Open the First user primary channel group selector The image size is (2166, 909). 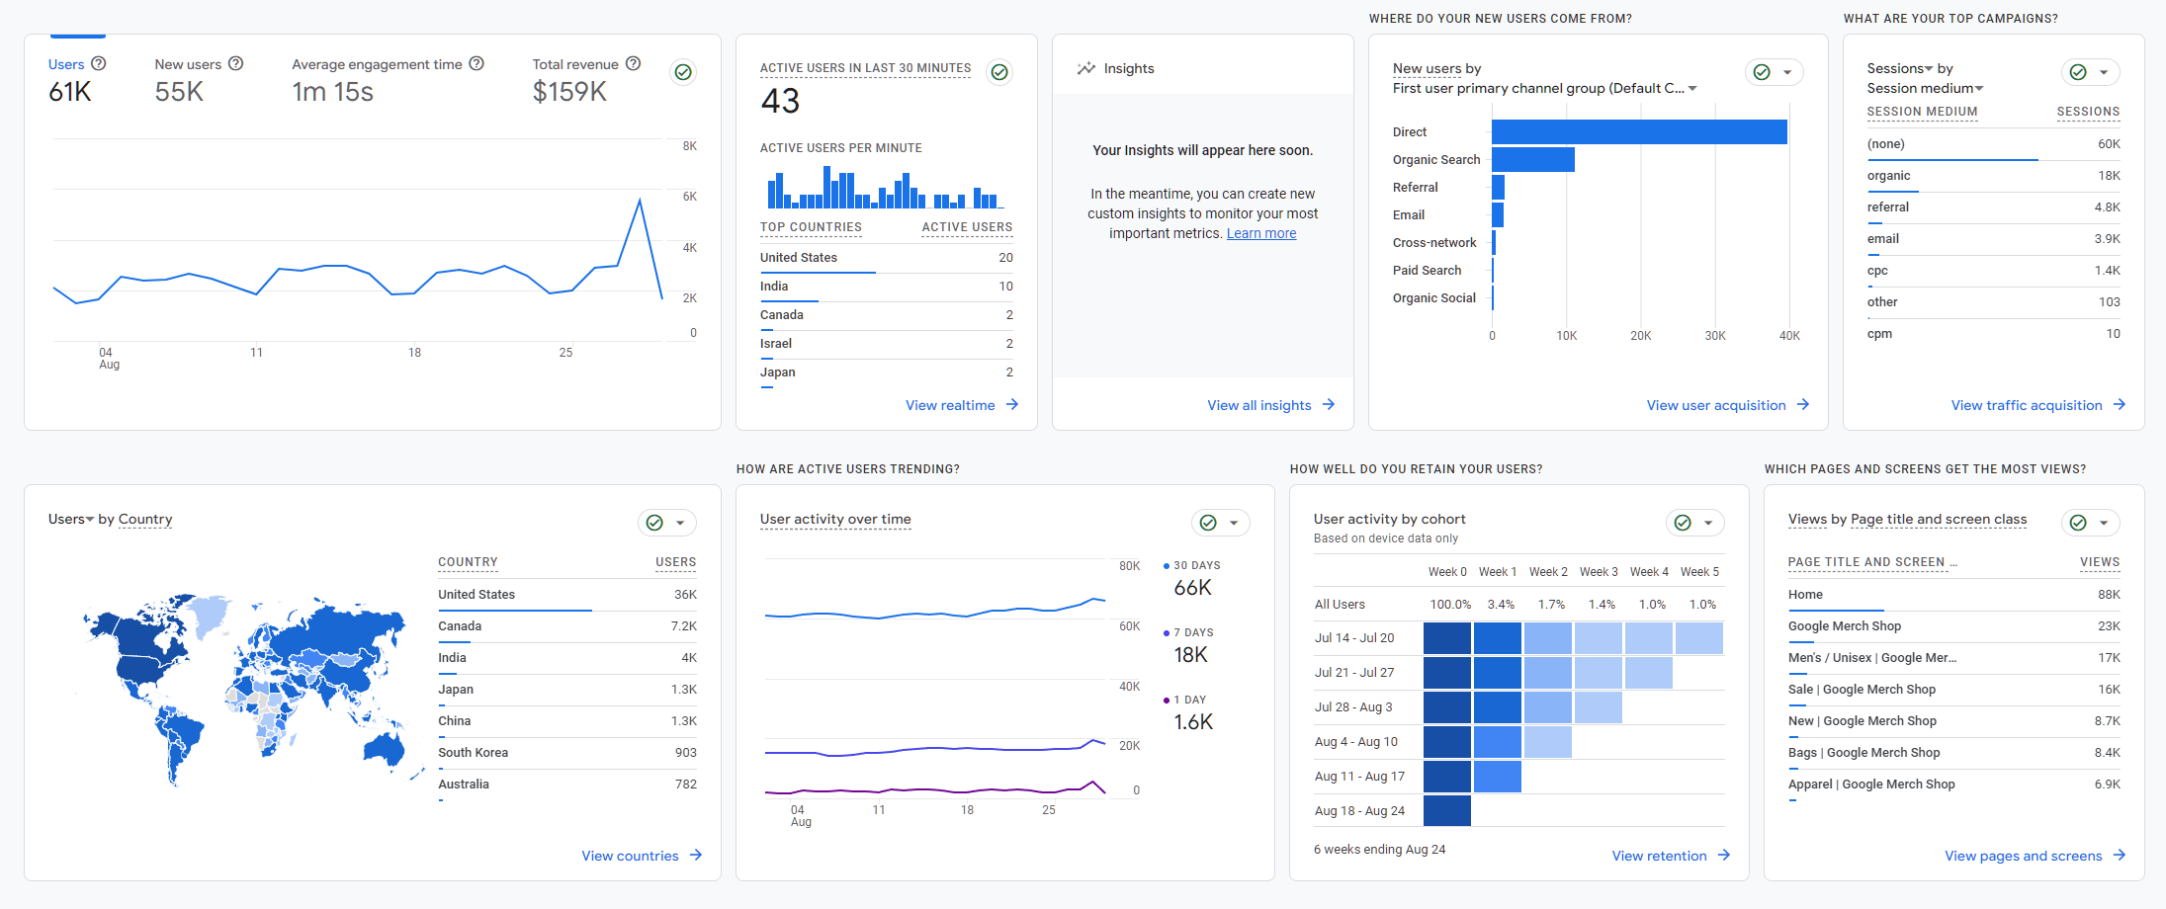[1692, 88]
